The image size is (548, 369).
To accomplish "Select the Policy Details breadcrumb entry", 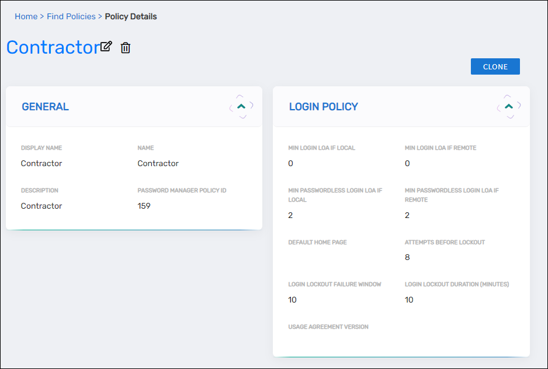I will (130, 16).
